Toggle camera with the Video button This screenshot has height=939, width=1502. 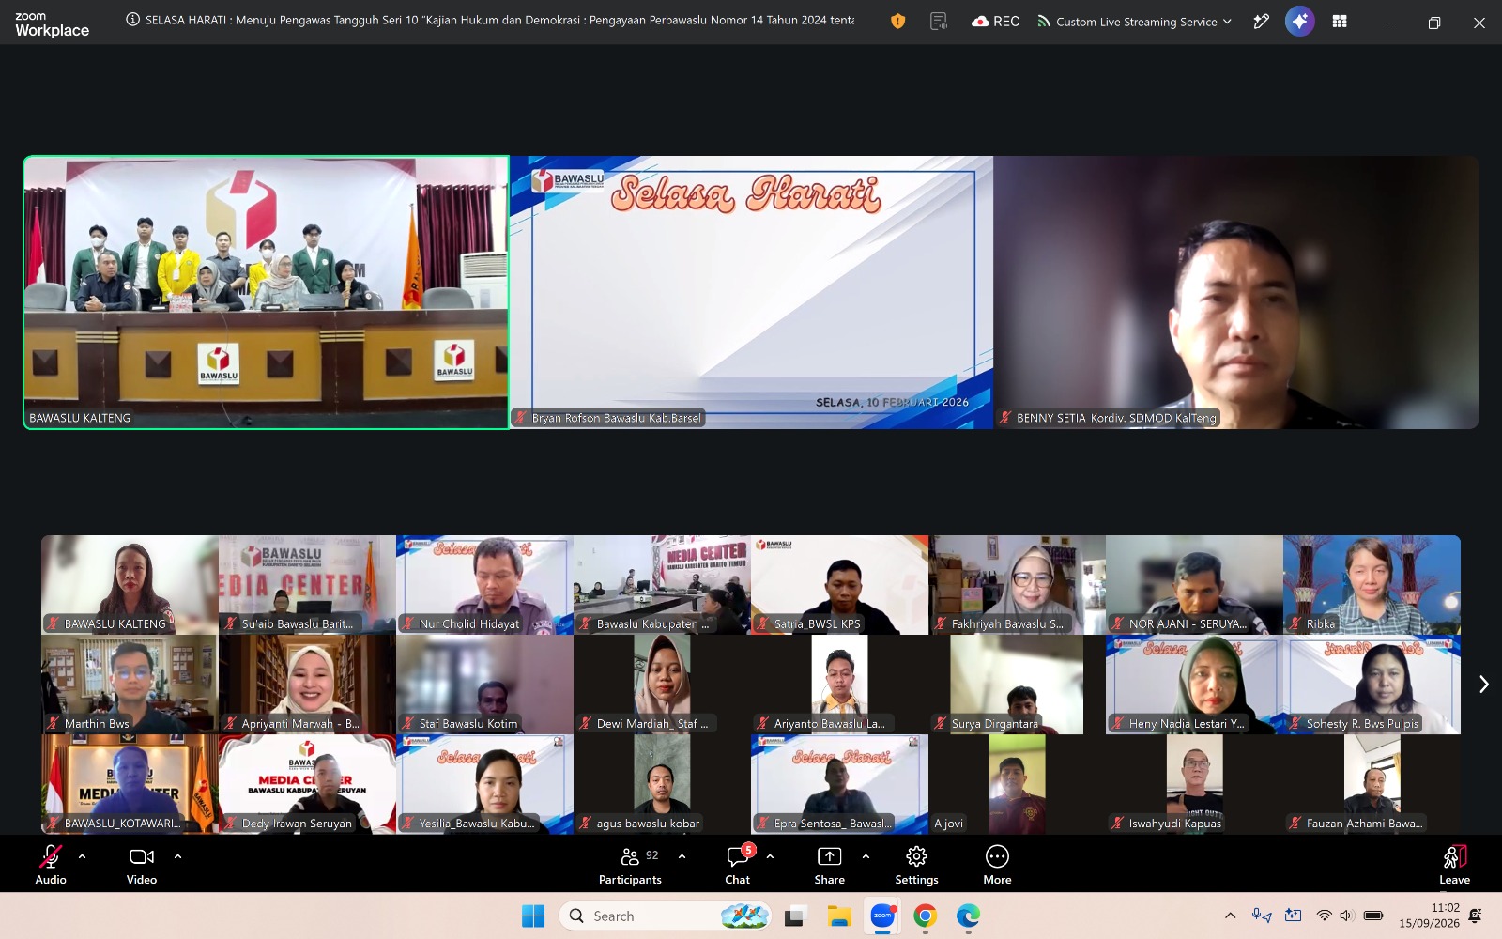coord(142,864)
